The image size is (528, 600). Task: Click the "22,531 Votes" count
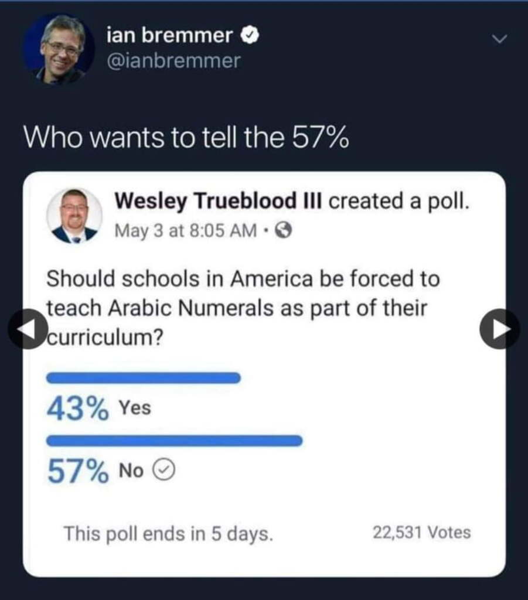(421, 533)
